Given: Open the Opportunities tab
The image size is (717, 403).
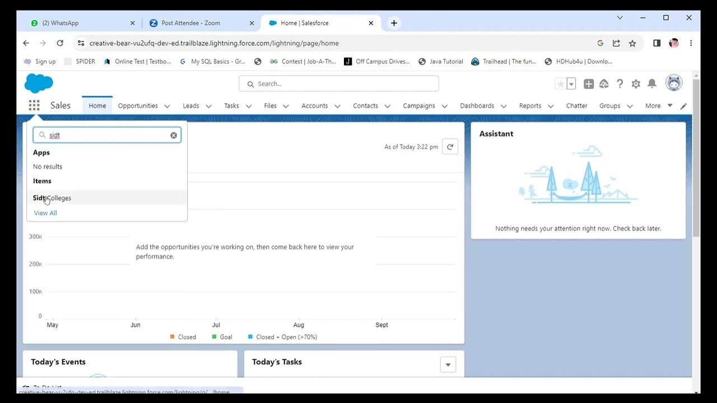Looking at the screenshot, I should pyautogui.click(x=138, y=106).
